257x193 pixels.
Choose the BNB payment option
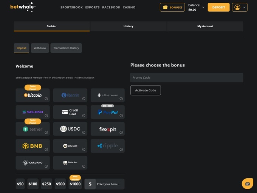(x=33, y=146)
